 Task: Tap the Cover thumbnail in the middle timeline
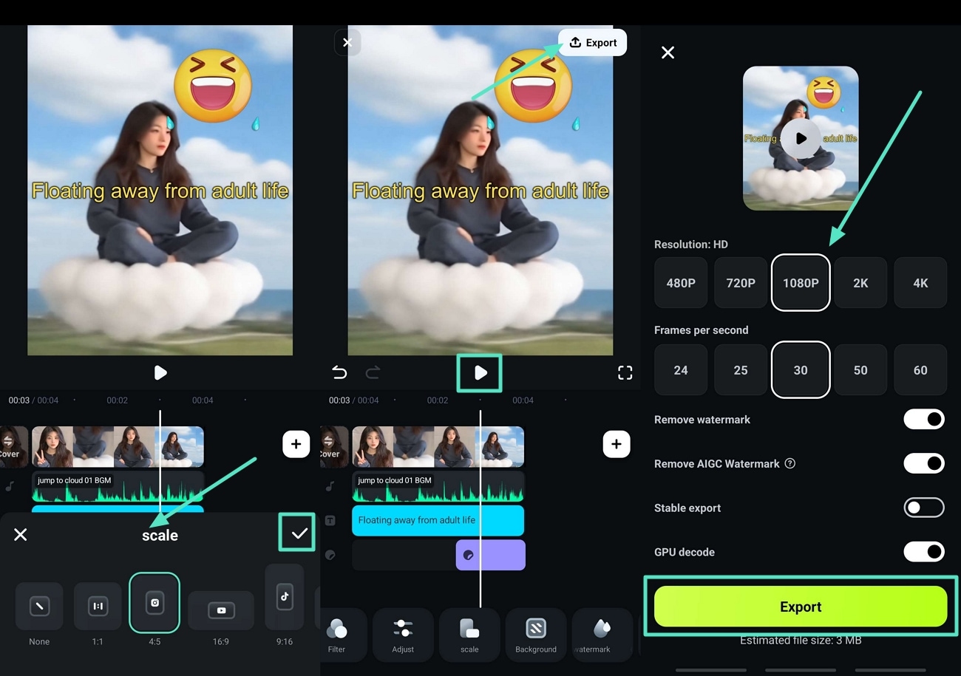point(334,446)
